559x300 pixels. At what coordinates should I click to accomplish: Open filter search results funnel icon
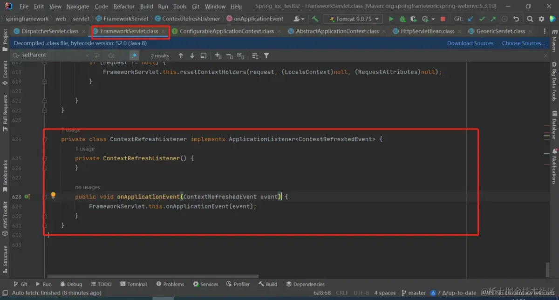pos(266,55)
